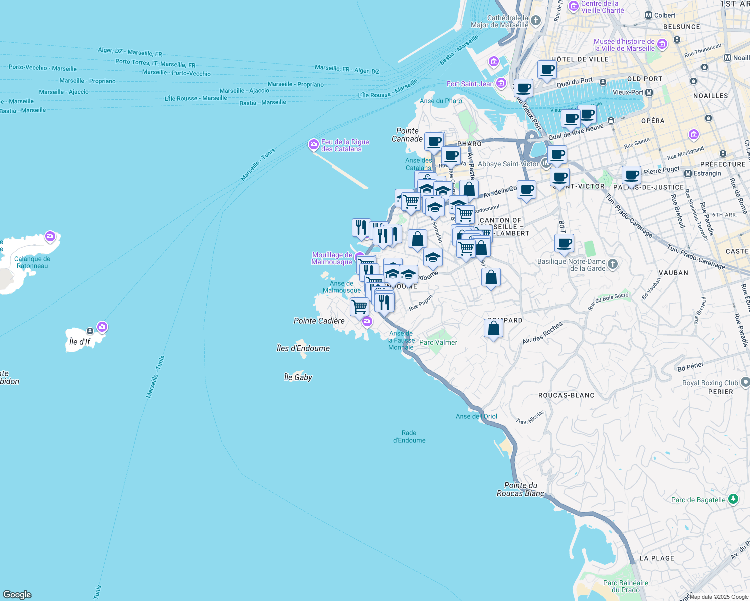Open the café marker below Hôtel de Ville
This screenshot has height=601, width=750.
coord(547,70)
